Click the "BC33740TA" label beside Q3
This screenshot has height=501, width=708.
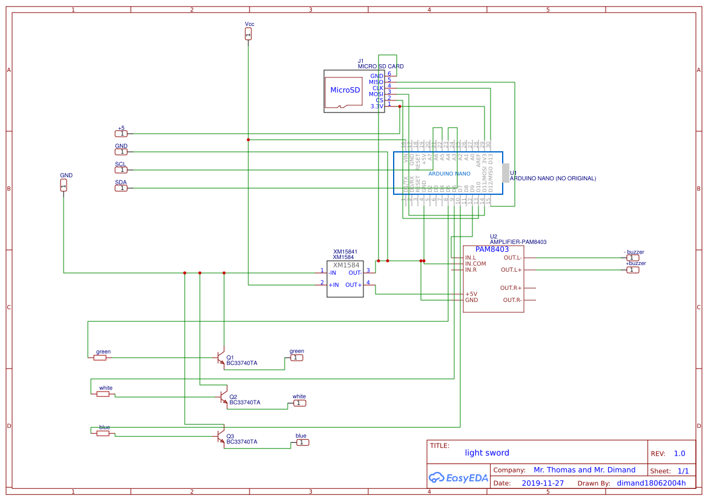point(242,442)
